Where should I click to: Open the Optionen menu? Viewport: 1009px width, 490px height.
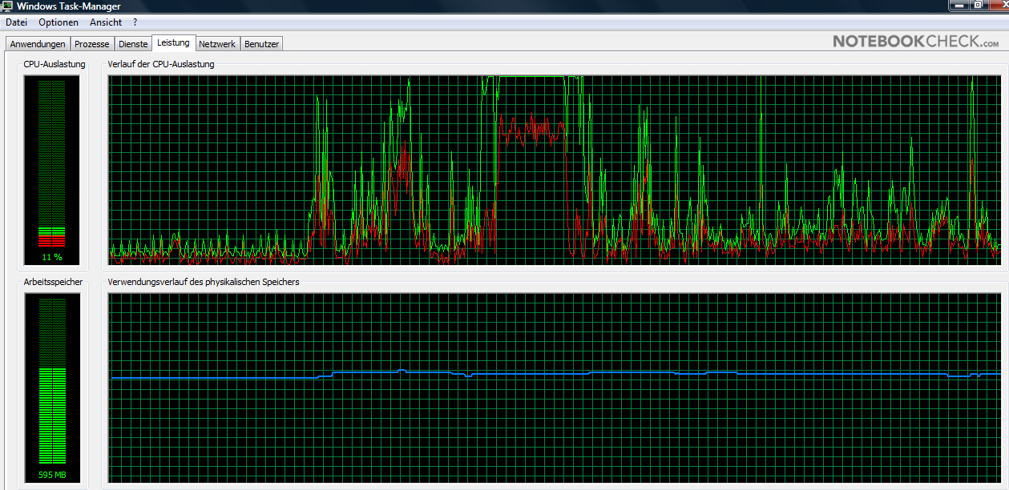pyautogui.click(x=59, y=22)
